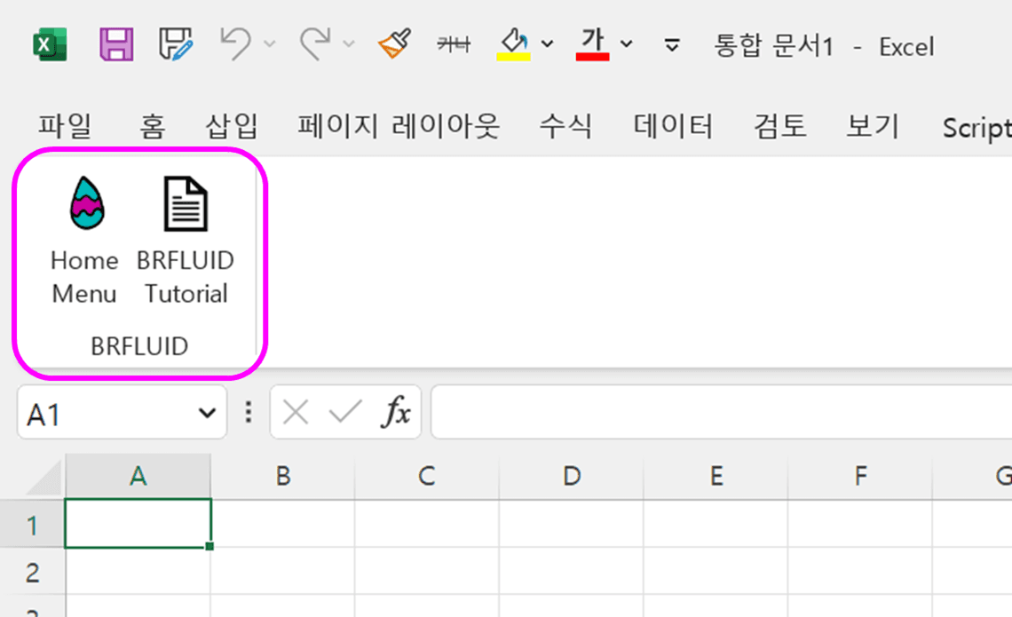
Task: Select column B header
Action: 282,477
